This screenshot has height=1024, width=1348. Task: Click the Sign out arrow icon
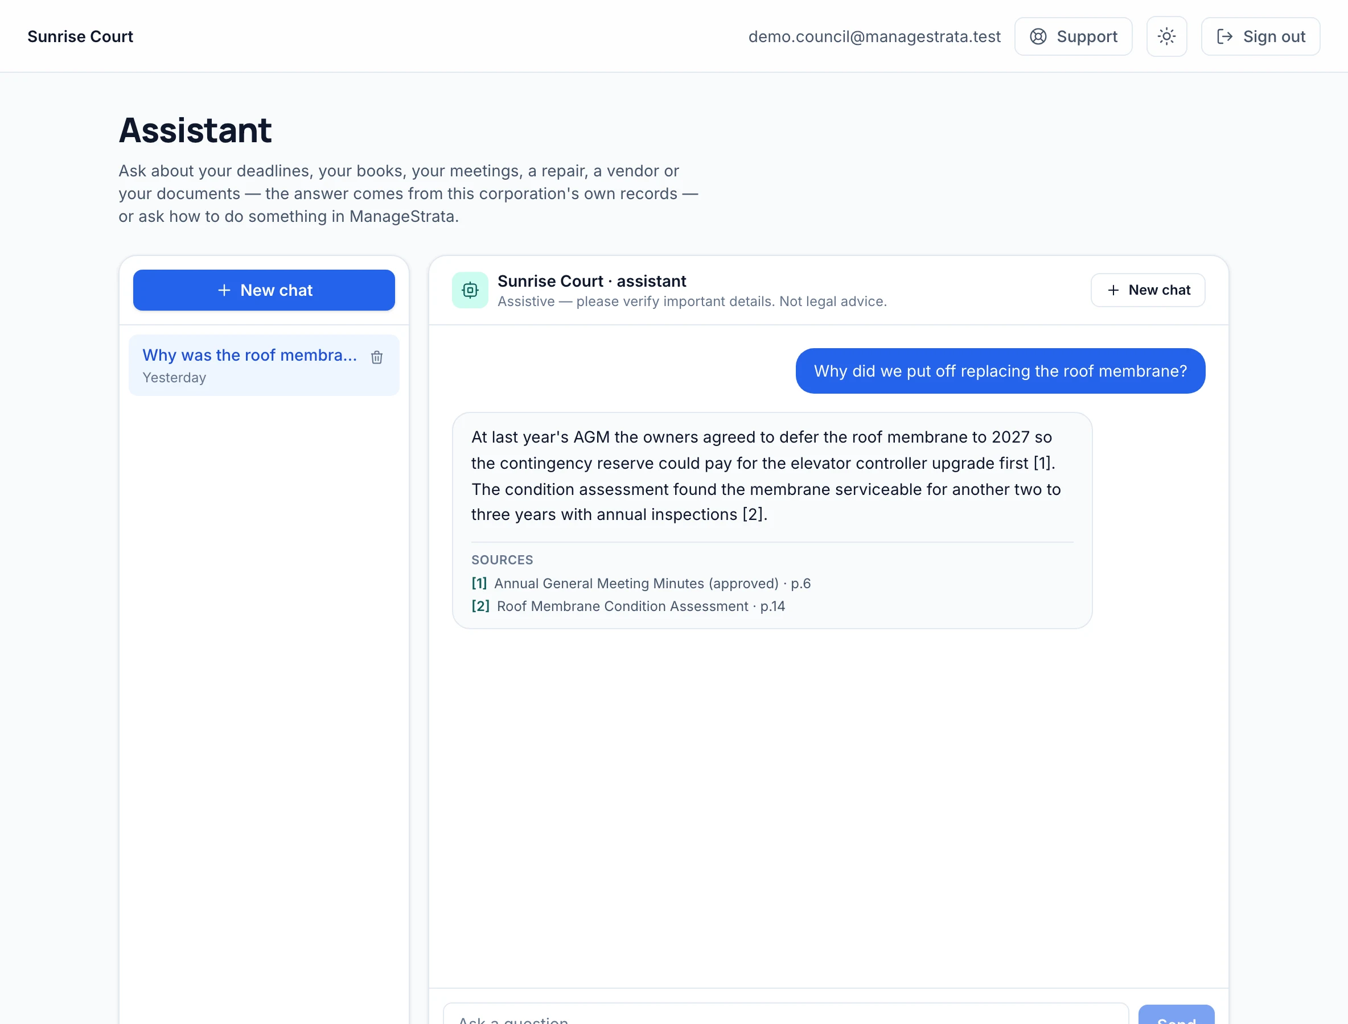[1224, 36]
